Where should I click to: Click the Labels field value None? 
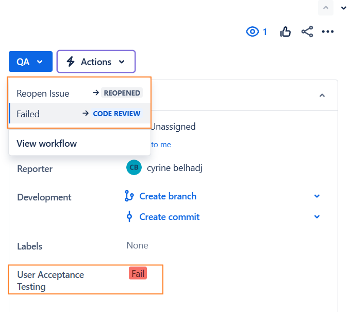click(137, 245)
